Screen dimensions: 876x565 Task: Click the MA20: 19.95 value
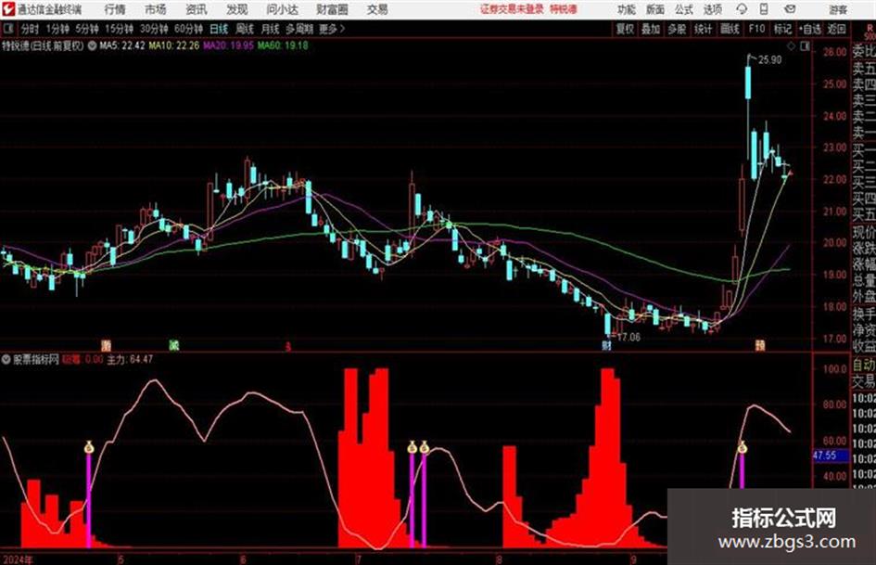228,45
